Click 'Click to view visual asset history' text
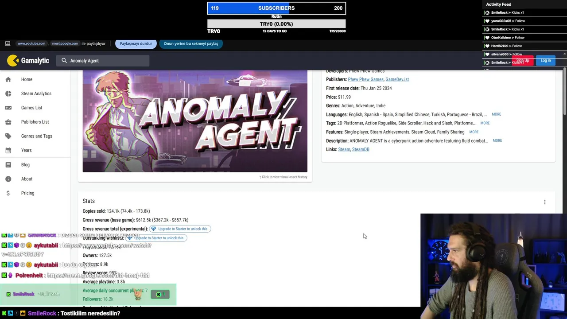Image resolution: width=567 pixels, height=319 pixels. click(x=283, y=177)
